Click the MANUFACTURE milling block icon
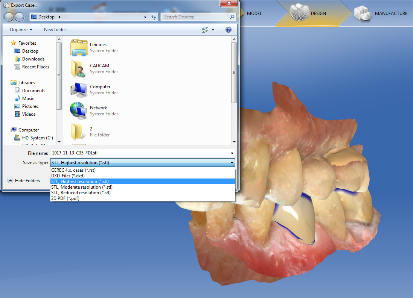This screenshot has height=298, width=413. pyautogui.click(x=363, y=13)
